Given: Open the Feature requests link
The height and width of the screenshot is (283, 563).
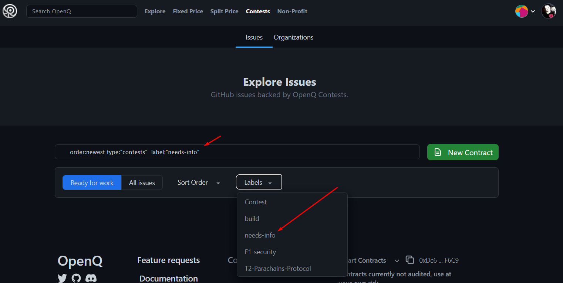Looking at the screenshot, I should 168,260.
